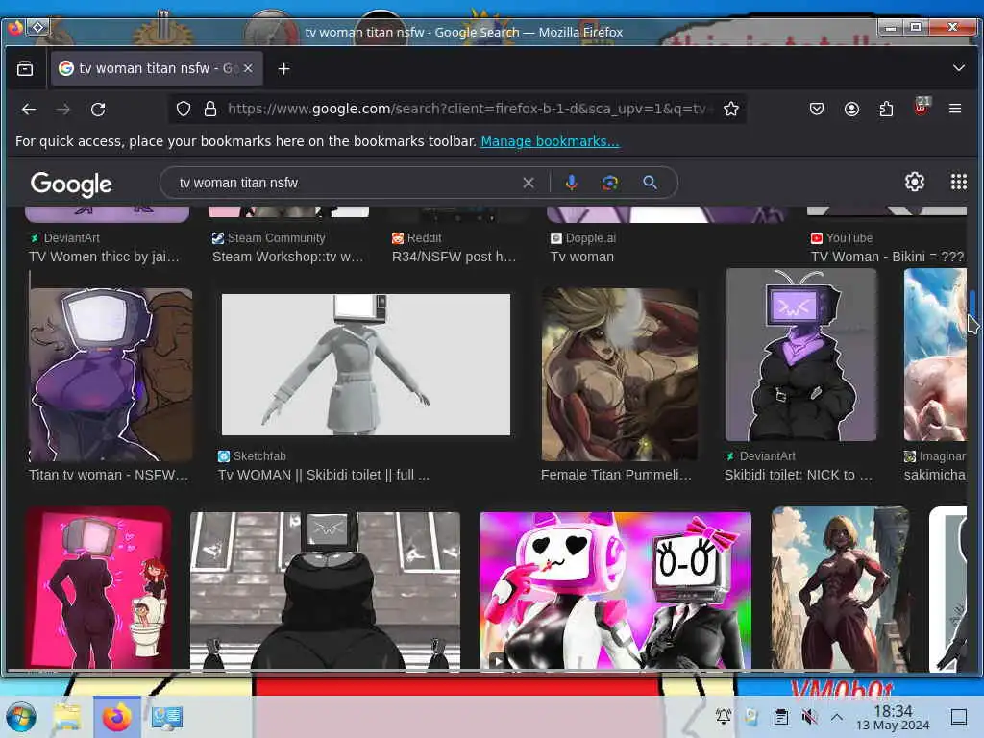
Task: Bookmark this page with the star icon
Action: point(730,109)
